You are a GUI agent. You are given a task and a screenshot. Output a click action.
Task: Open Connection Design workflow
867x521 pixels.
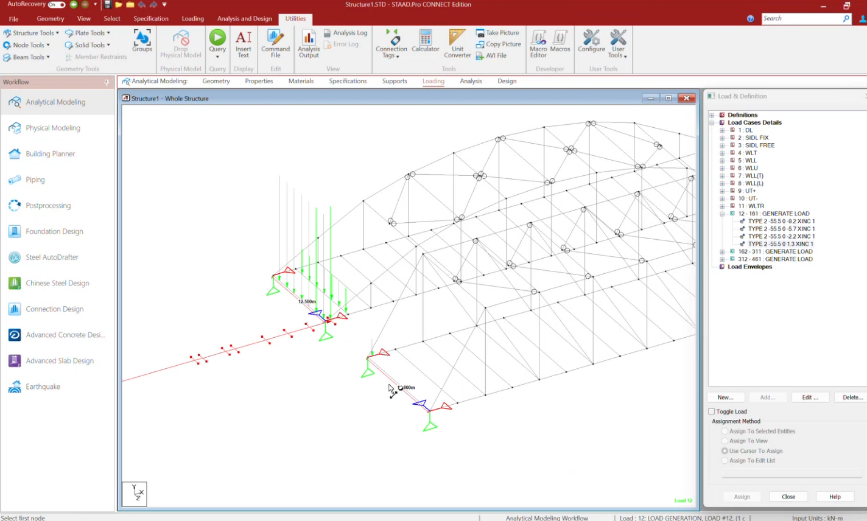coord(57,309)
